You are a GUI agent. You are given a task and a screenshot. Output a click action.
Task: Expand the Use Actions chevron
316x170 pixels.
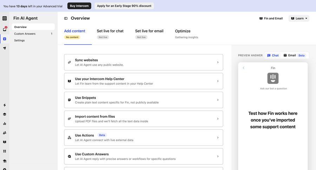click(x=218, y=138)
